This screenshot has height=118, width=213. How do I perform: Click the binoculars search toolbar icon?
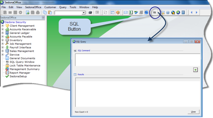click(90, 12)
